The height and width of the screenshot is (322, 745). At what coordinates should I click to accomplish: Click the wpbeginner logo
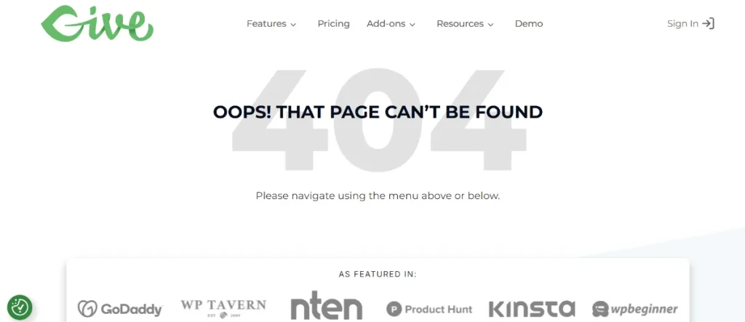pos(634,309)
